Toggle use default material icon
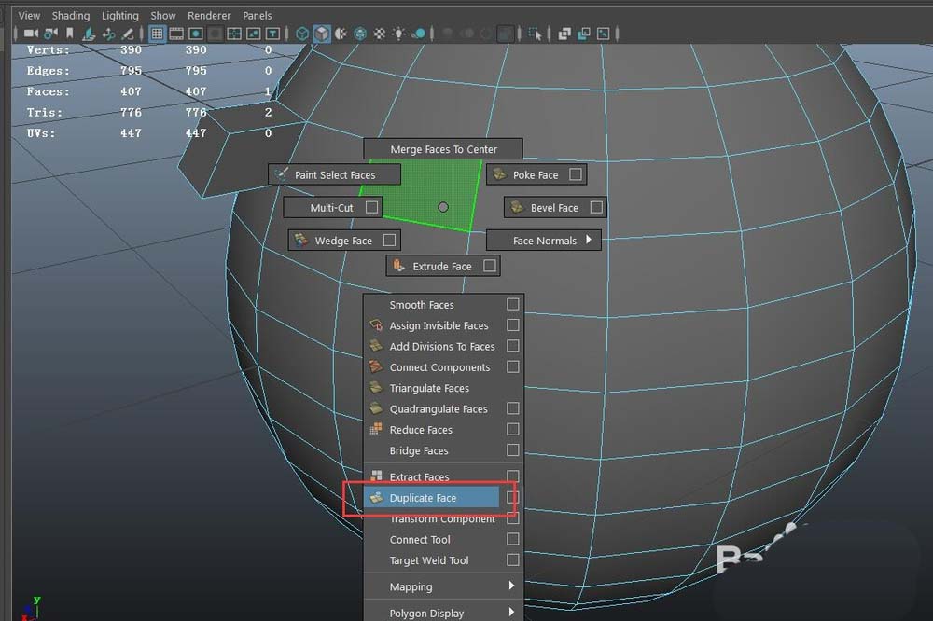 [341, 34]
